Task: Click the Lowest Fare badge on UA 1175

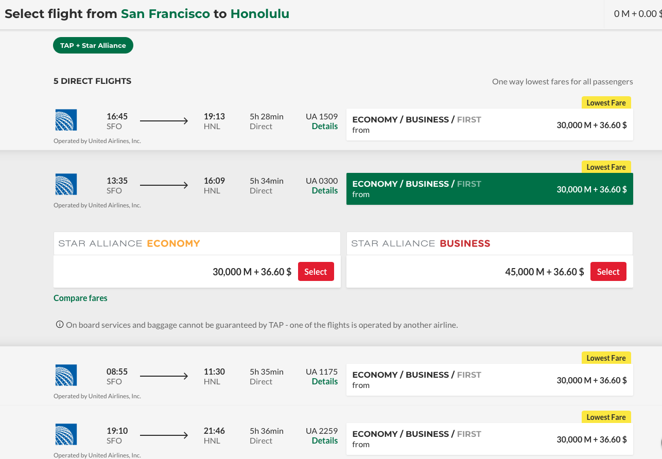Action: tap(606, 358)
